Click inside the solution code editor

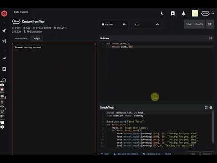click(157, 72)
